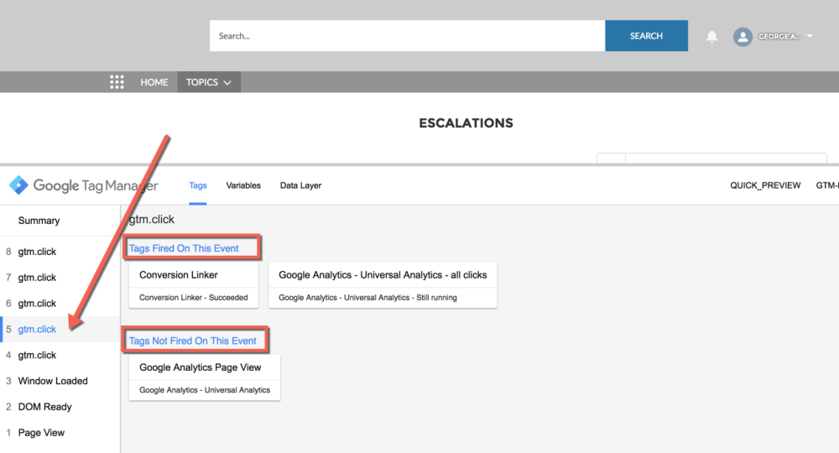Image resolution: width=839 pixels, height=453 pixels.
Task: Click Conversion Linker - Succeeded status text
Action: [194, 297]
